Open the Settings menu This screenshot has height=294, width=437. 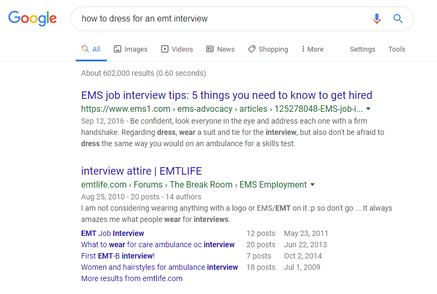tap(362, 49)
